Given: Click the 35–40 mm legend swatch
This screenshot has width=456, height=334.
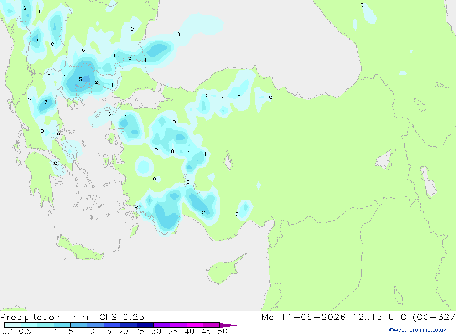Looking at the screenshot, I should [178, 325].
